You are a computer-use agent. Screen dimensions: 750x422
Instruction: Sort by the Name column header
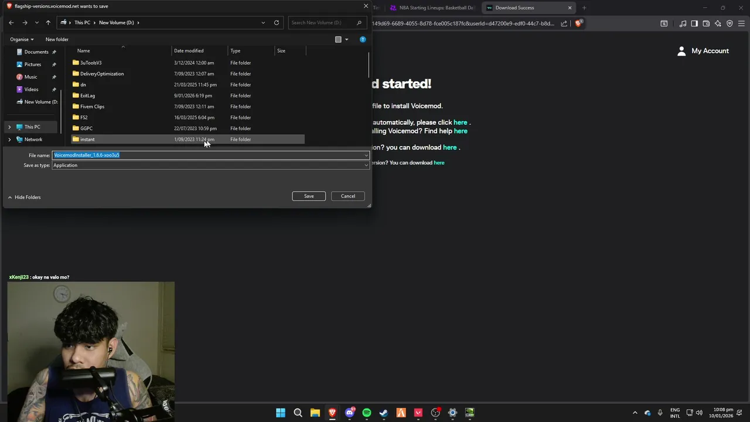pyautogui.click(x=83, y=51)
